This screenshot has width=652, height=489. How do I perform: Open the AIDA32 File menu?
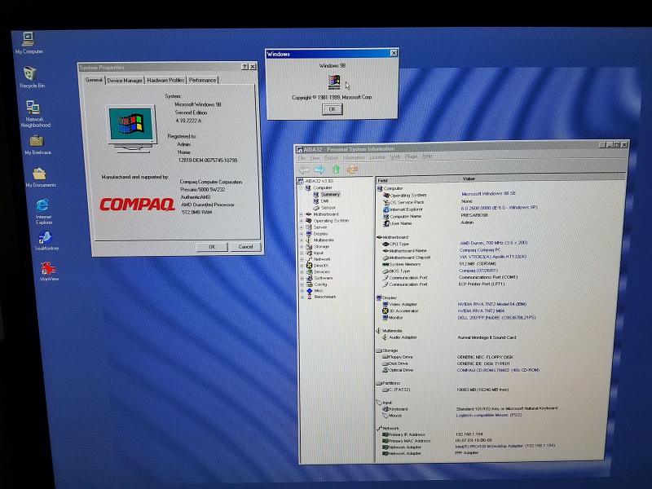(x=302, y=158)
